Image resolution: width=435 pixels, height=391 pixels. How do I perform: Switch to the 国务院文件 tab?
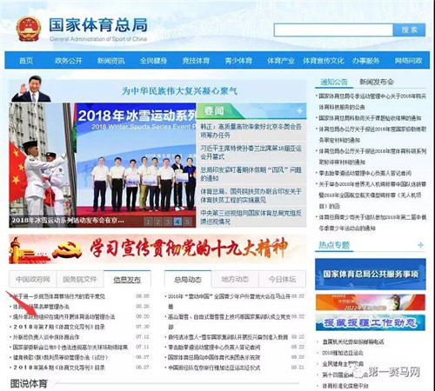(80, 279)
